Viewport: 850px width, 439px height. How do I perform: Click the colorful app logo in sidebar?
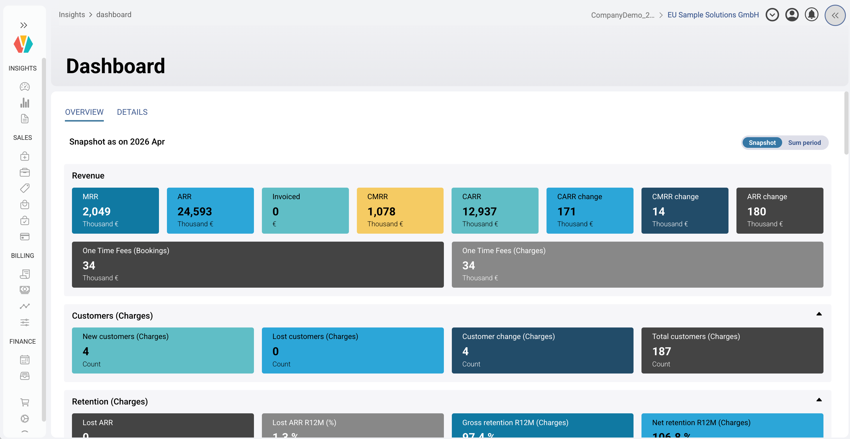[23, 44]
